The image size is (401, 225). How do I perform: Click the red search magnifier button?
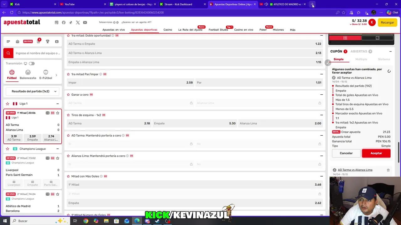pos(8,53)
